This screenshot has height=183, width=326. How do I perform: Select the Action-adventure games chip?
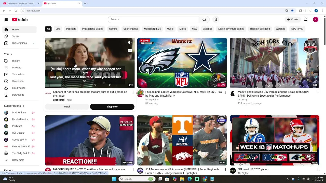click(x=231, y=29)
